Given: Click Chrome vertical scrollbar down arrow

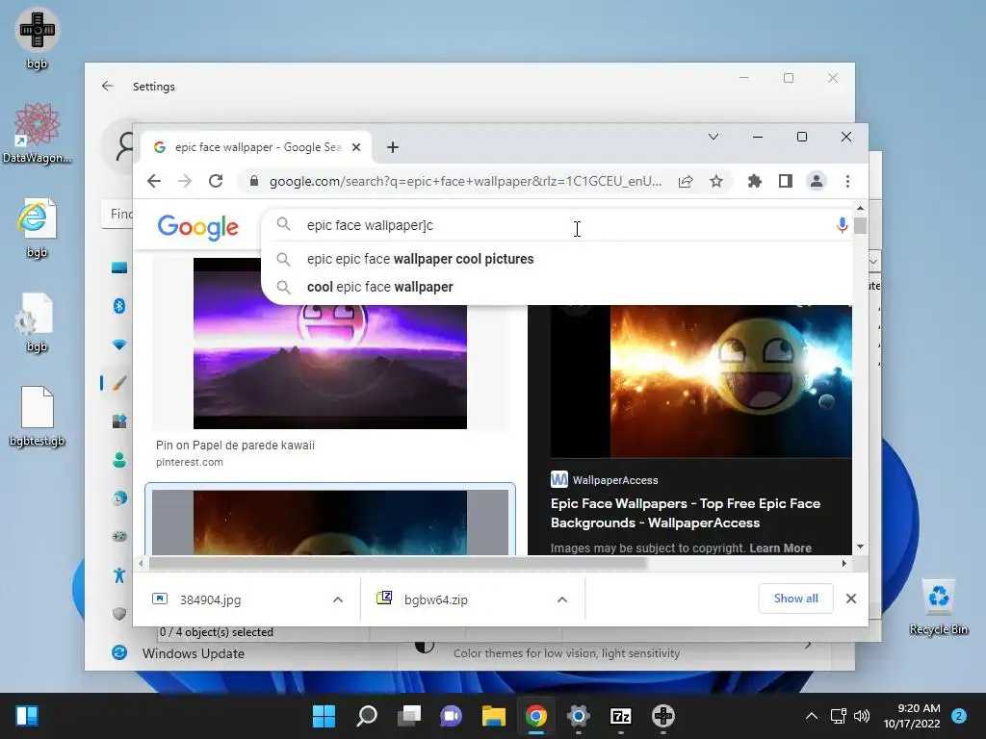Looking at the screenshot, I should (x=860, y=548).
